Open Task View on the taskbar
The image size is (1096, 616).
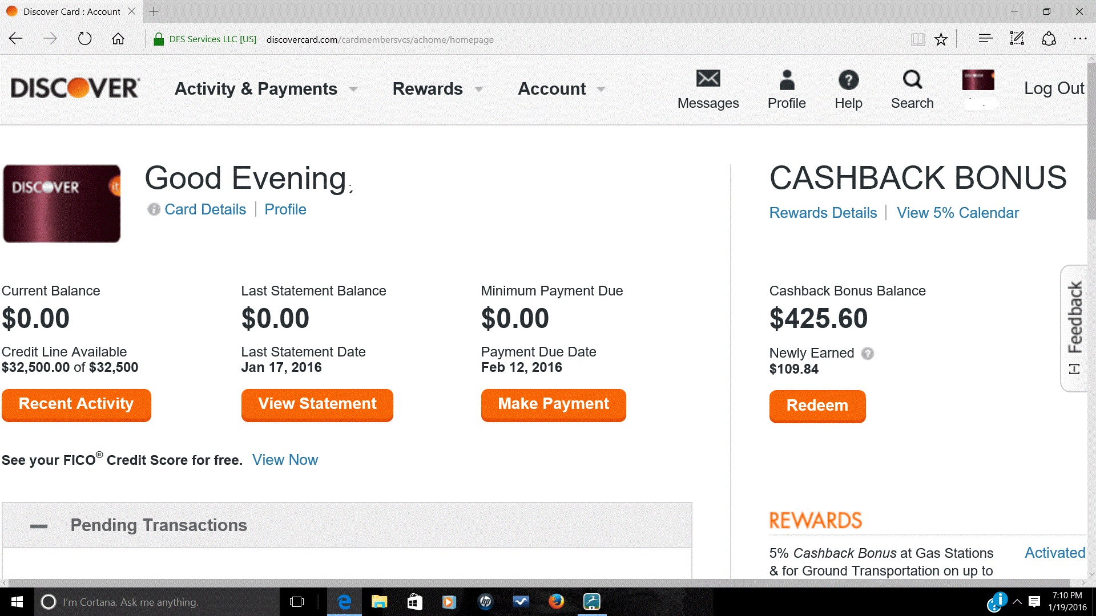click(297, 602)
